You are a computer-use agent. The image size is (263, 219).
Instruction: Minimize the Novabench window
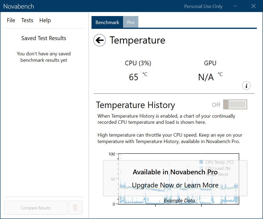pos(235,6)
